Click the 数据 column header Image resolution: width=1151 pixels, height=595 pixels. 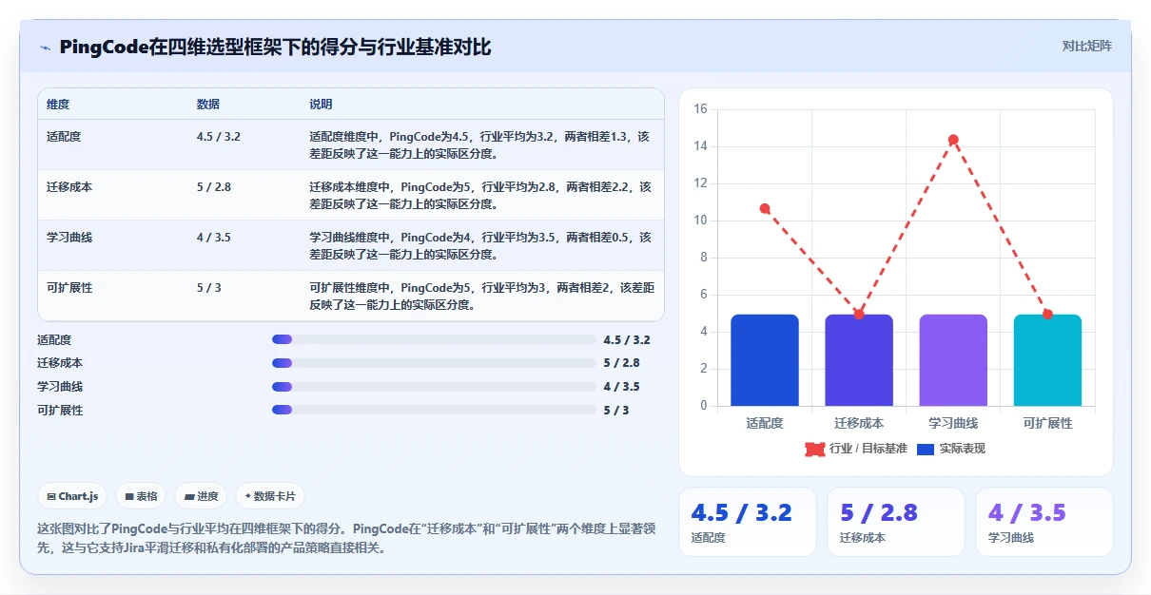point(208,105)
